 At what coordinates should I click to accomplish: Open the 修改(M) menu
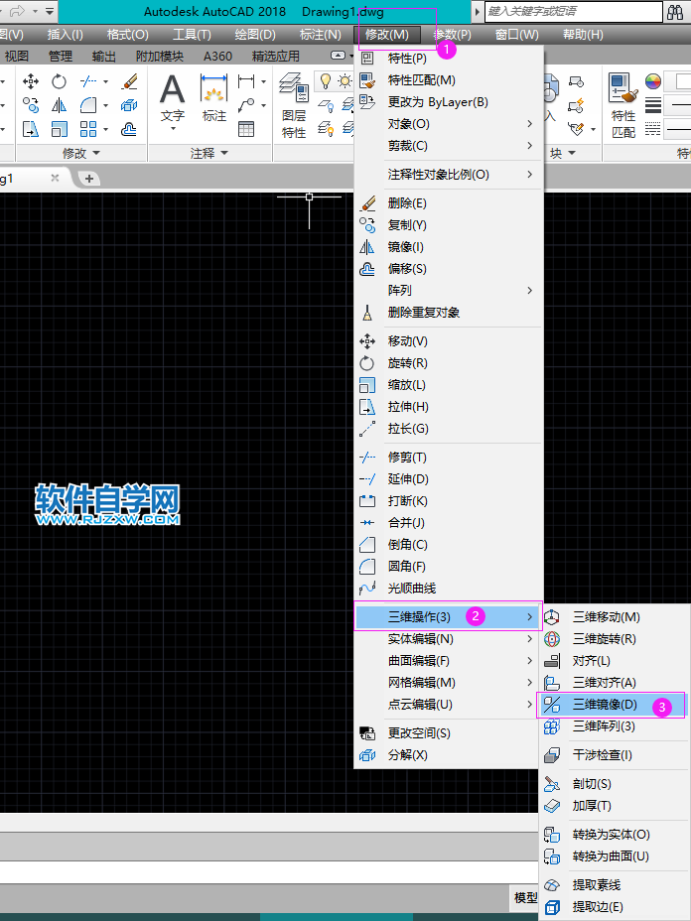[x=386, y=35]
